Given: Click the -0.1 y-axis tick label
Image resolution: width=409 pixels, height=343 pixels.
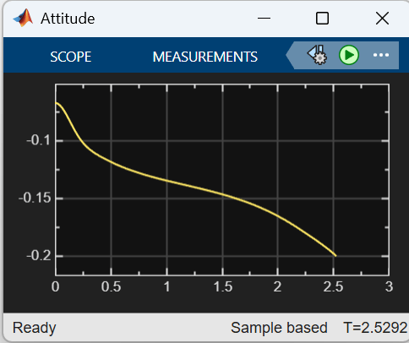Looking at the screenshot, I should (39, 140).
